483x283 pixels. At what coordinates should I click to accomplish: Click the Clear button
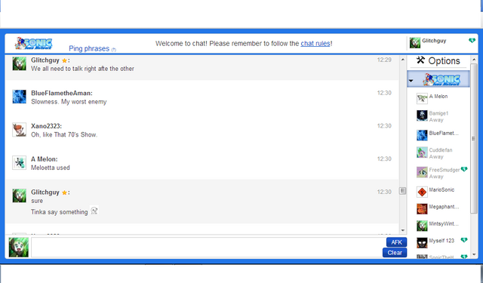pos(395,253)
